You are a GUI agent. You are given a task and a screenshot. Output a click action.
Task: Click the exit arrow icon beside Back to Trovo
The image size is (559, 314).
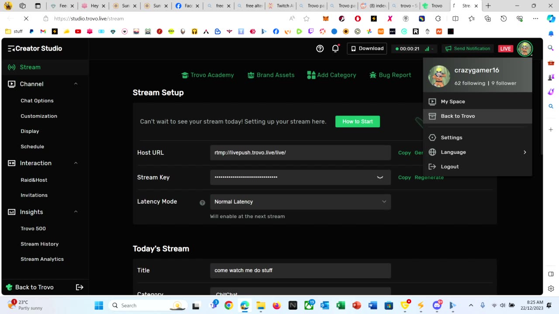point(79,287)
